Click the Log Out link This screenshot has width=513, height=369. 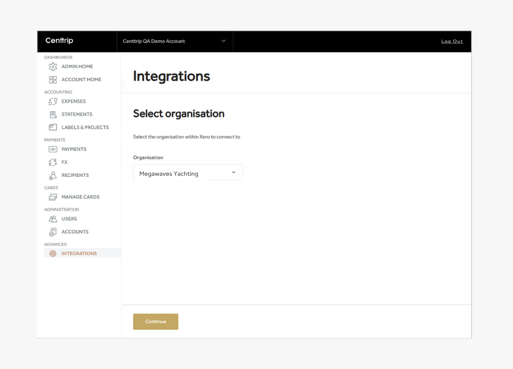(x=452, y=42)
